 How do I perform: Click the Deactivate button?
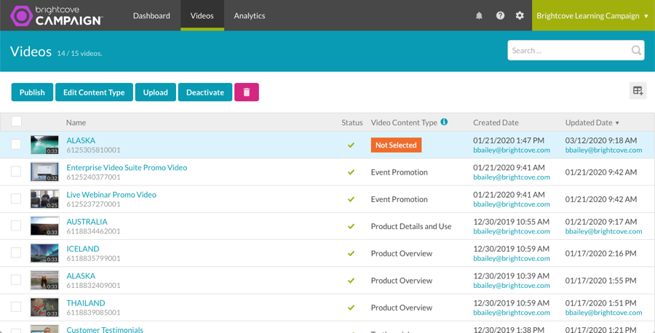tap(205, 92)
